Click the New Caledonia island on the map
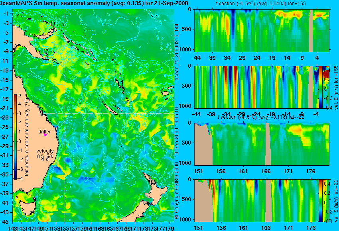Viewport: 339px width, 231px height. 110,109
